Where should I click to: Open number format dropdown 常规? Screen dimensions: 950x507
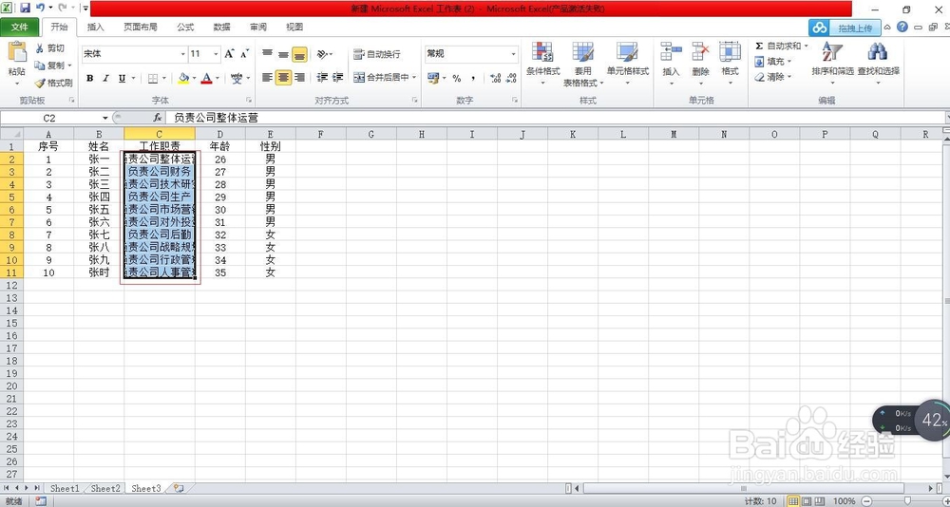513,54
